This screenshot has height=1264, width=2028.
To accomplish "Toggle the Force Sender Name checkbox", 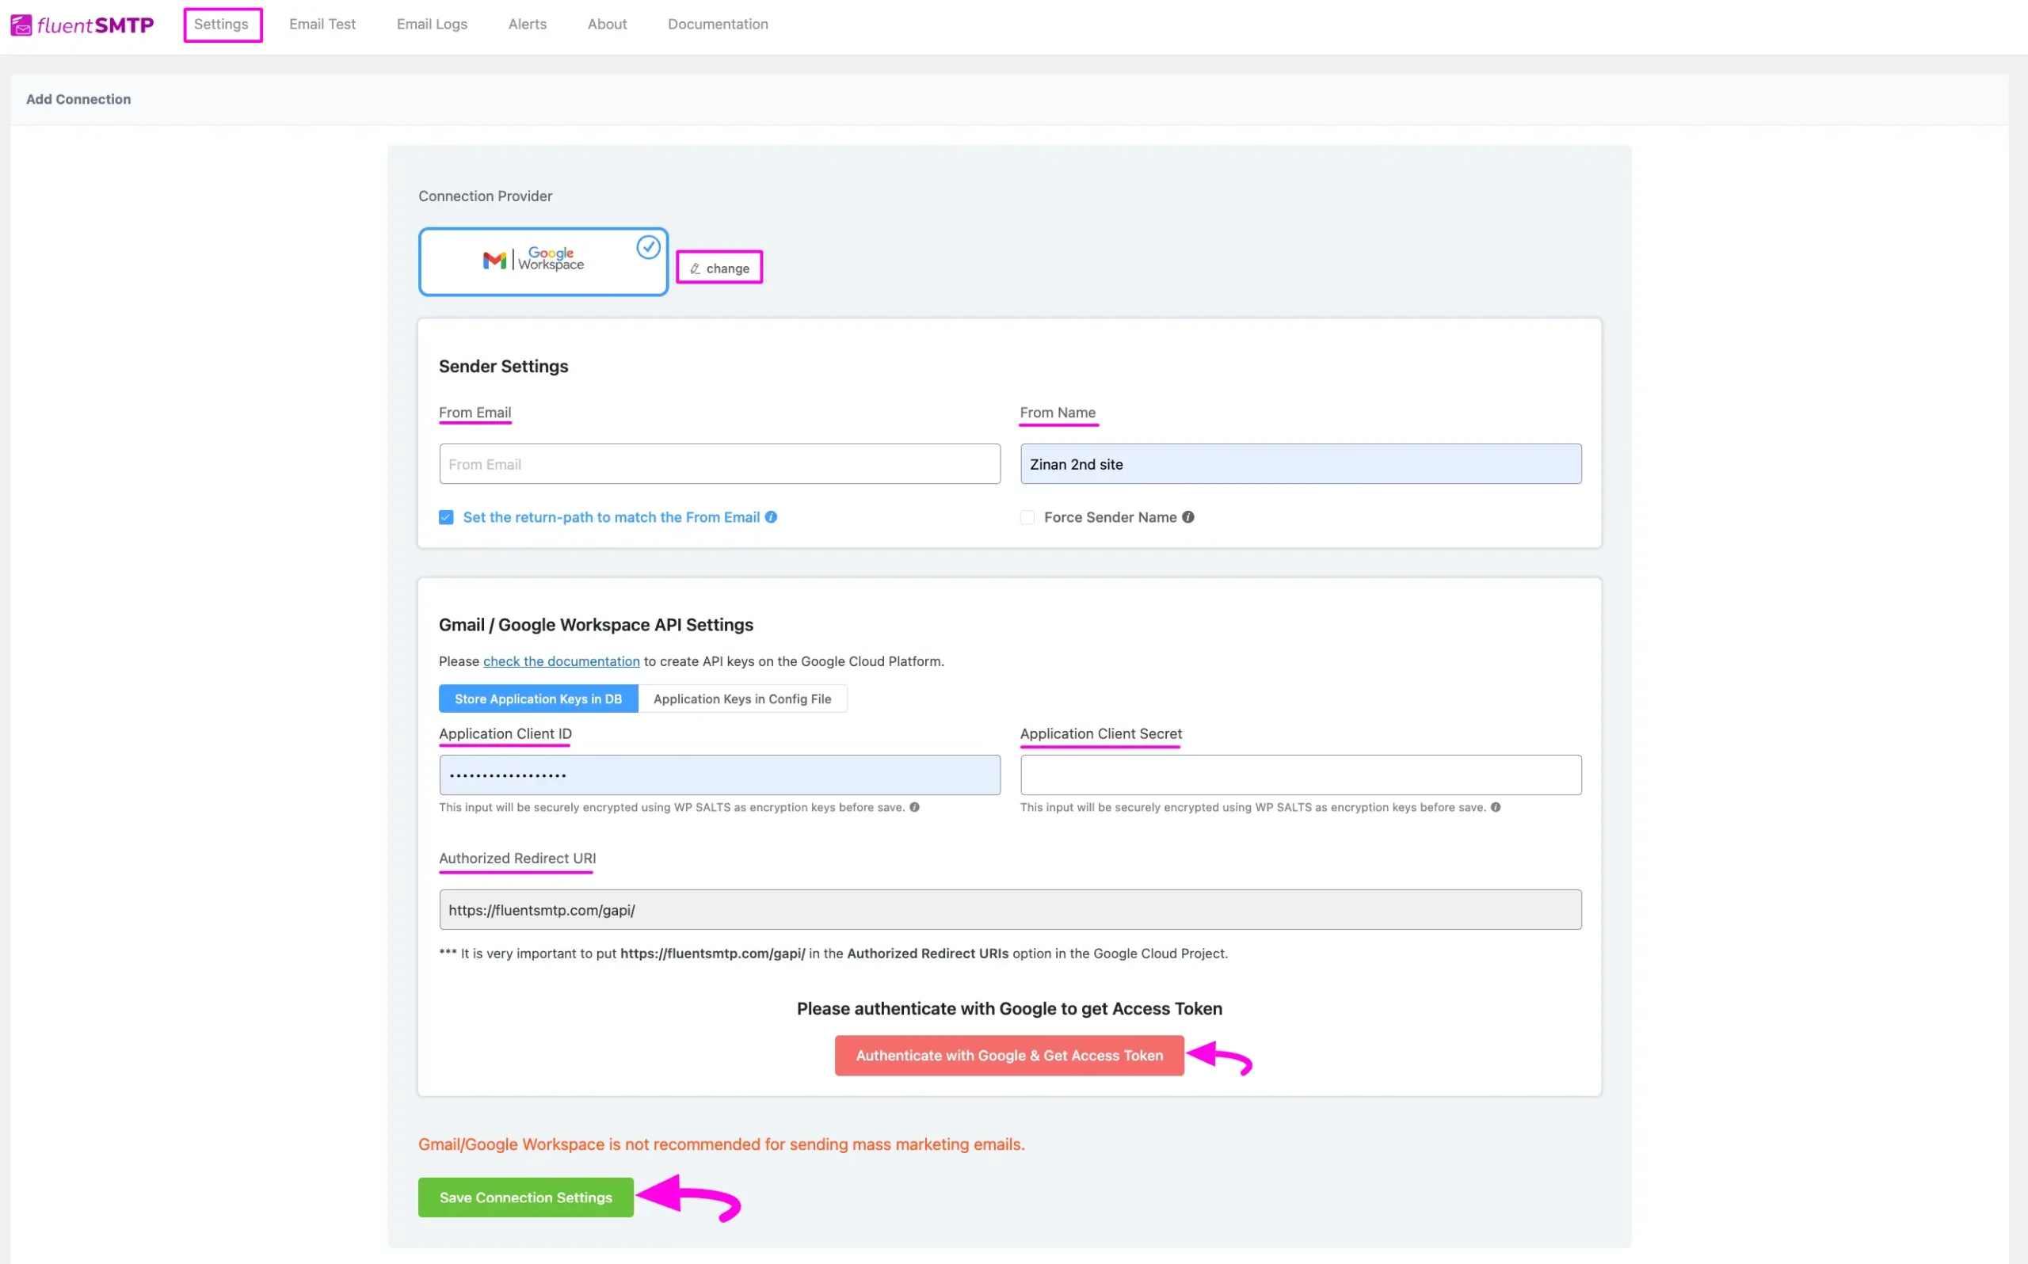I will (x=1027, y=517).
